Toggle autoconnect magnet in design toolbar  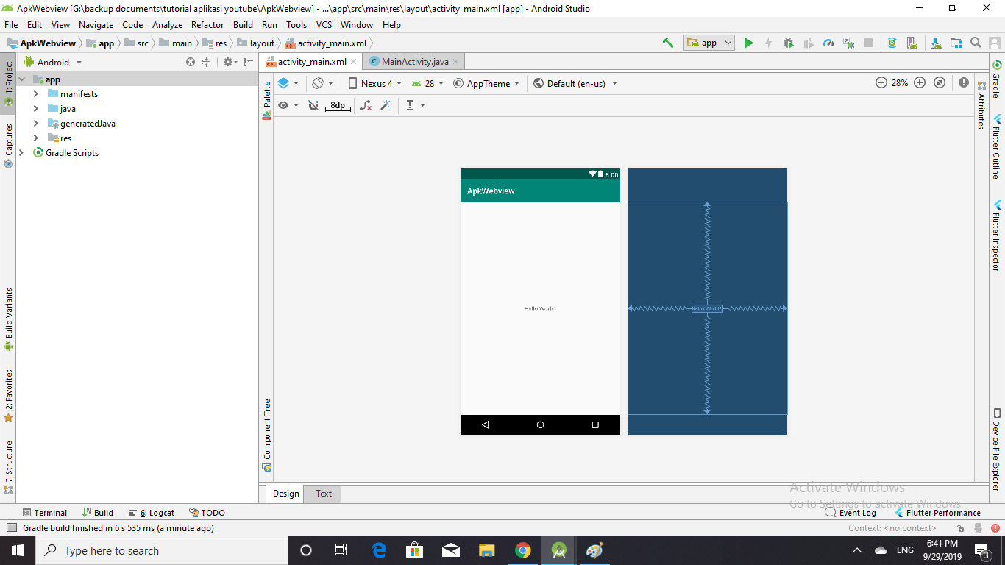click(313, 105)
